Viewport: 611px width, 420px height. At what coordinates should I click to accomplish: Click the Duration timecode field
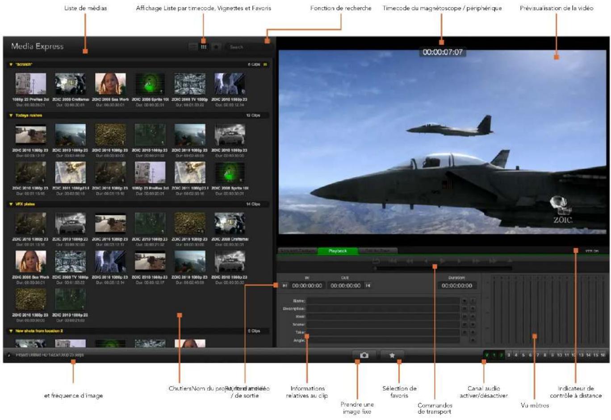tap(456, 286)
